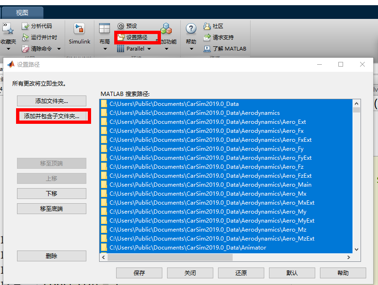The width and height of the screenshot is (378, 285).
Task: Click the horizontal scrollbar left arrow
Action: (x=103, y=258)
